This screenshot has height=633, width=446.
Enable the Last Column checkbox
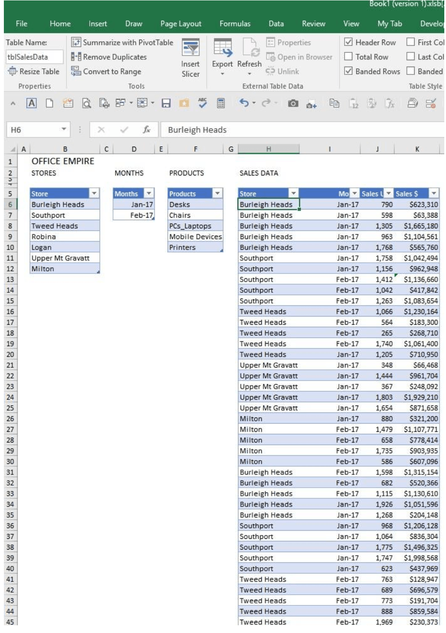click(x=411, y=56)
